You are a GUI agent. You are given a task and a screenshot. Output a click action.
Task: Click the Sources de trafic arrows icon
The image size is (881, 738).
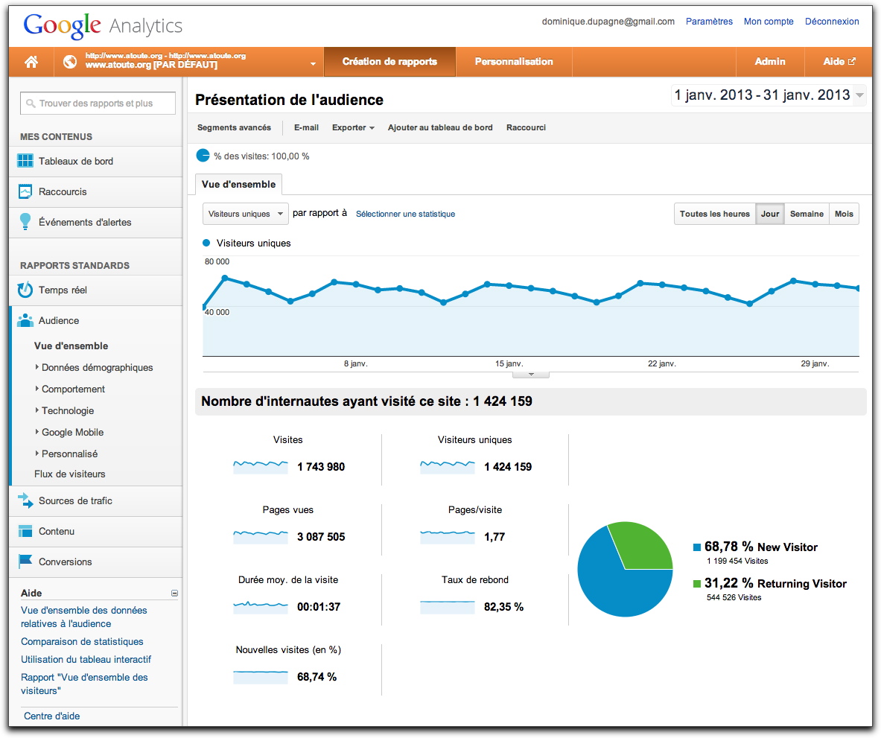pos(25,500)
